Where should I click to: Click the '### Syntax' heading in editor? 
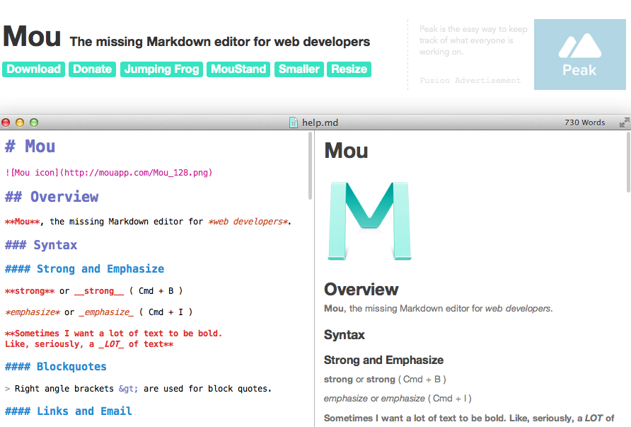click(40, 245)
